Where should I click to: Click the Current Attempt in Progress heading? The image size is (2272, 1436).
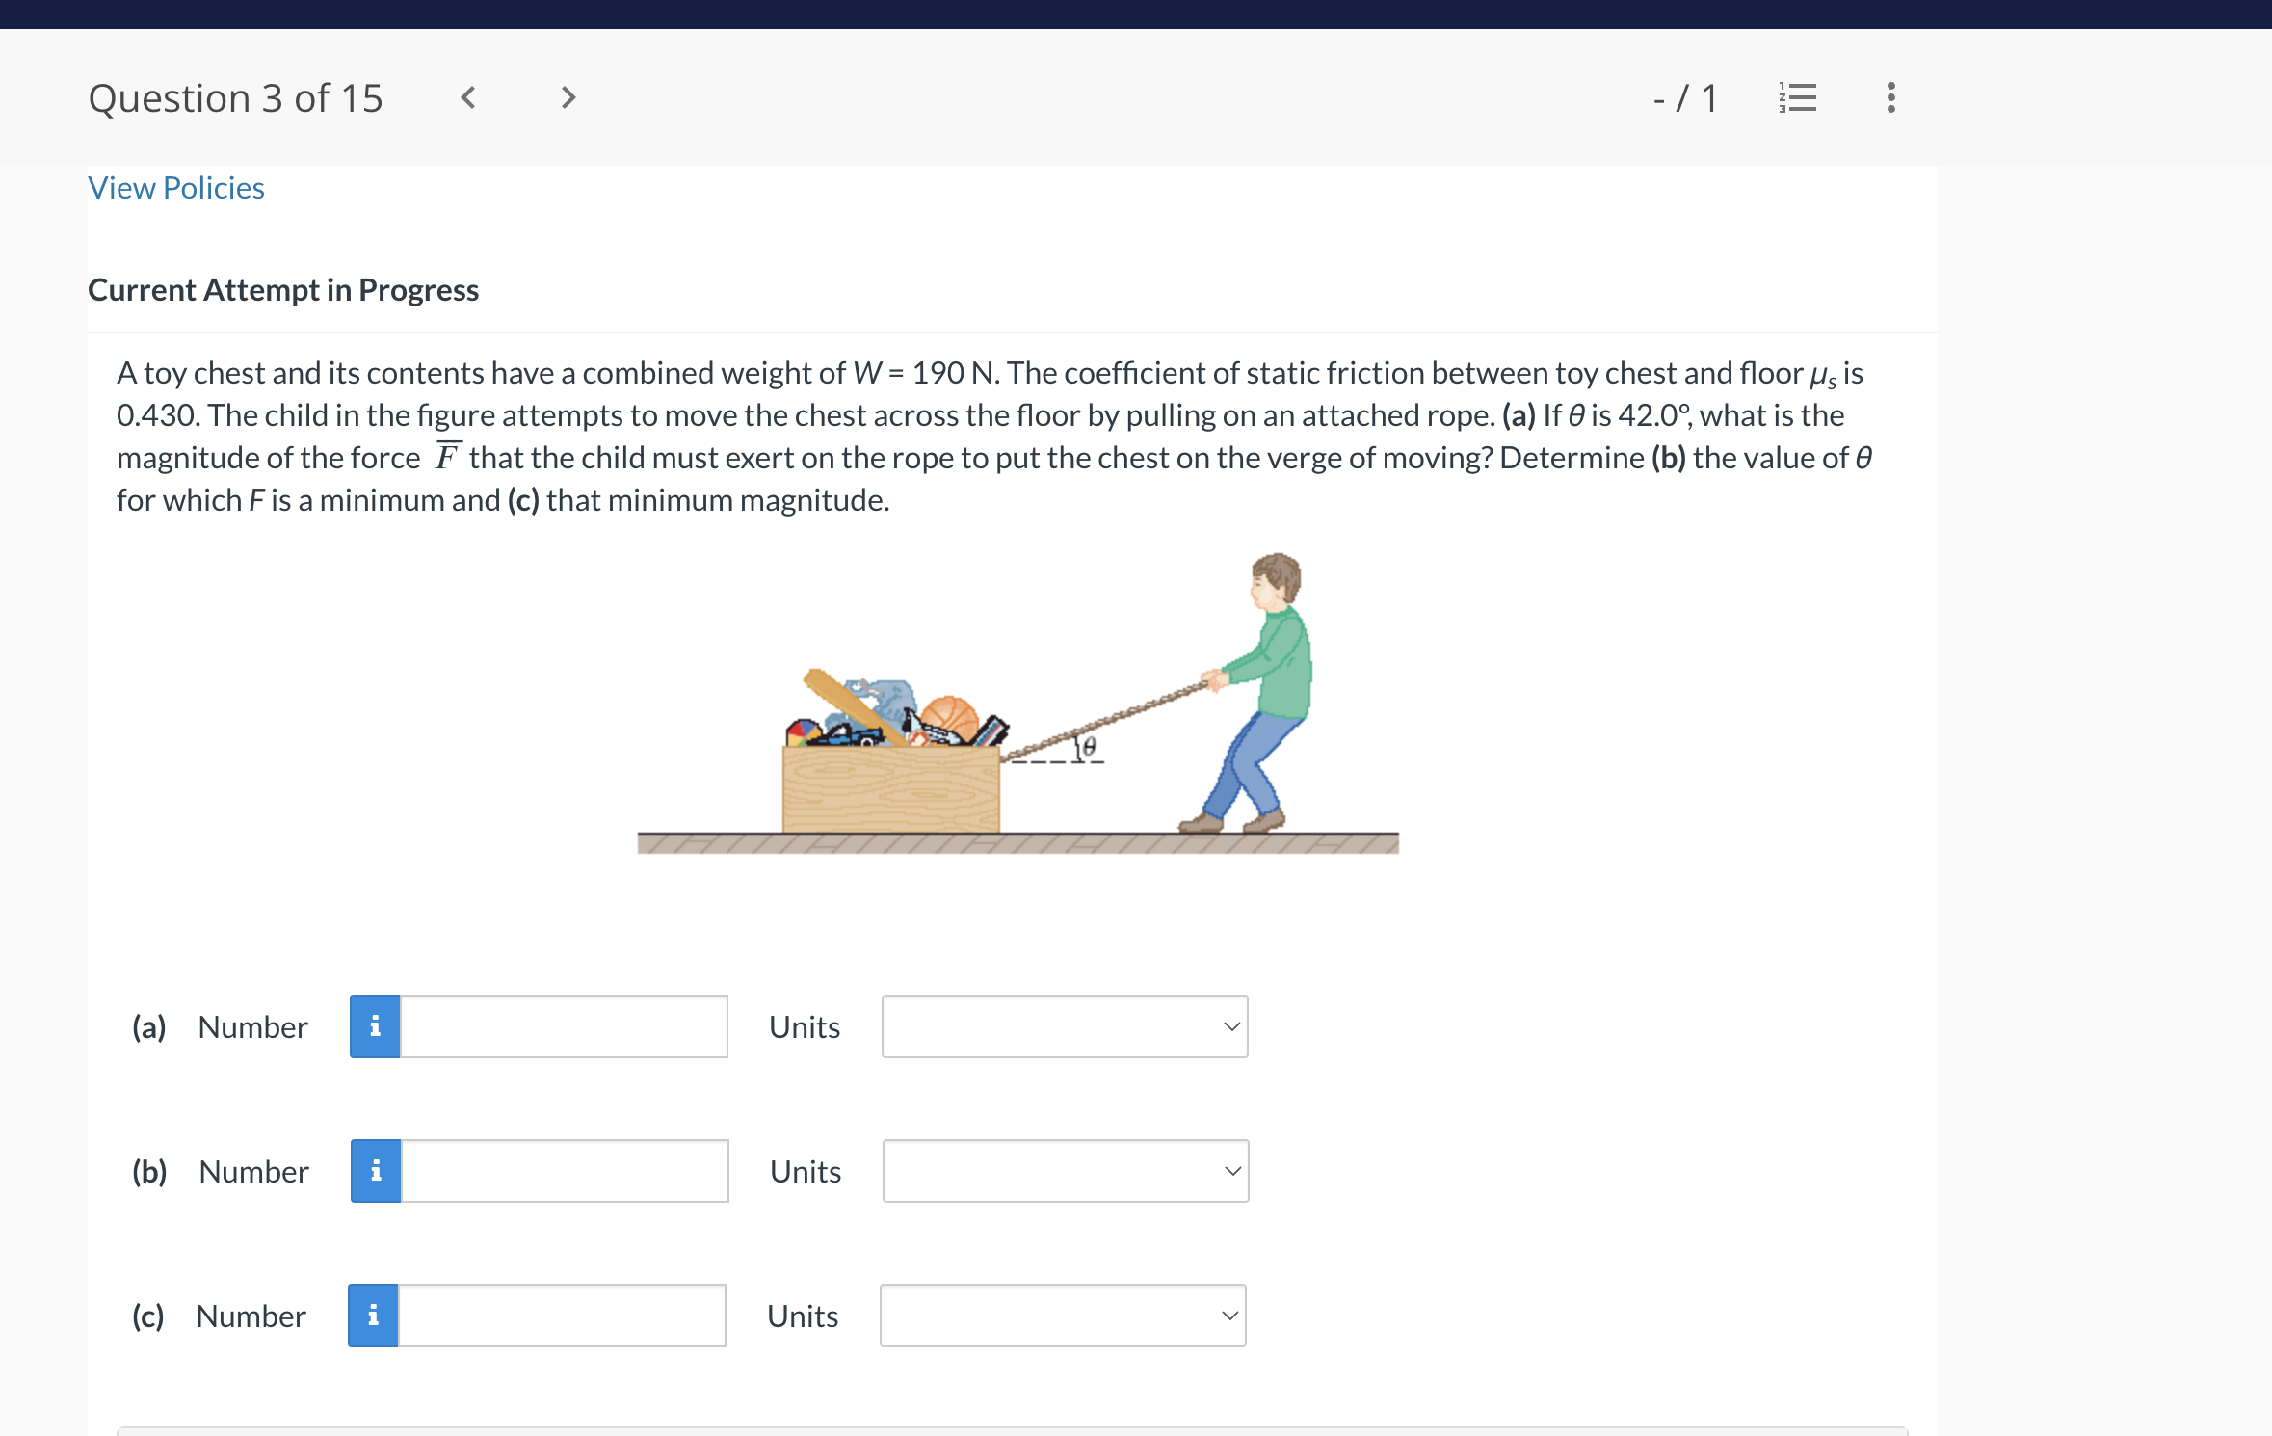(283, 289)
